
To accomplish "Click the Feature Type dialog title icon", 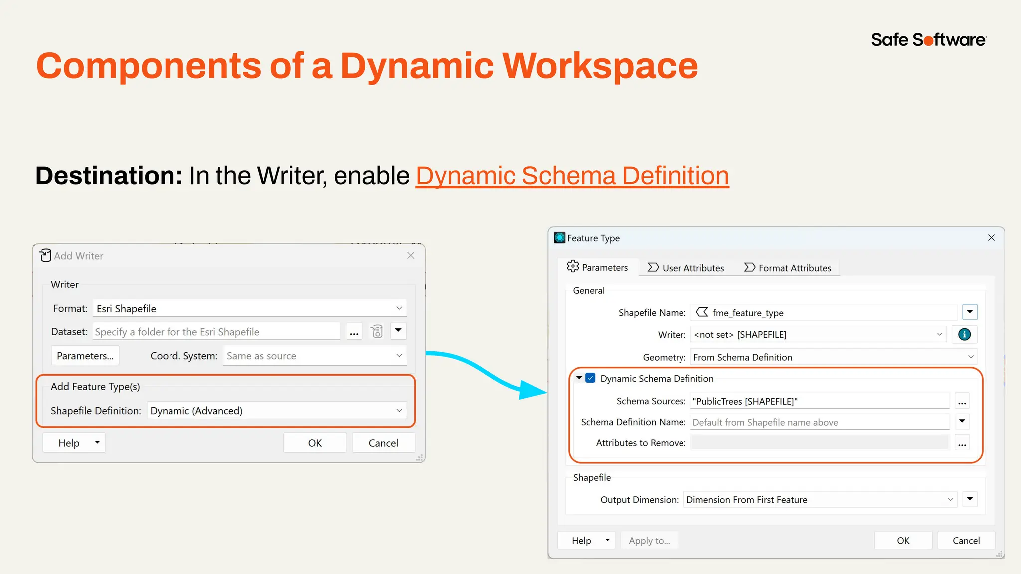I will pos(560,238).
